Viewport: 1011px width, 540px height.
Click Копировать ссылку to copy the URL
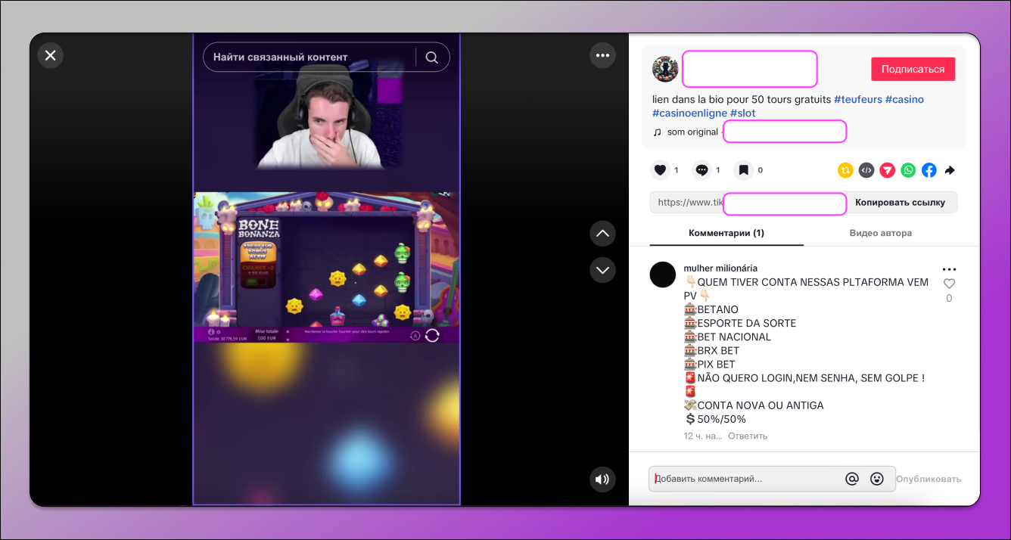click(x=901, y=202)
